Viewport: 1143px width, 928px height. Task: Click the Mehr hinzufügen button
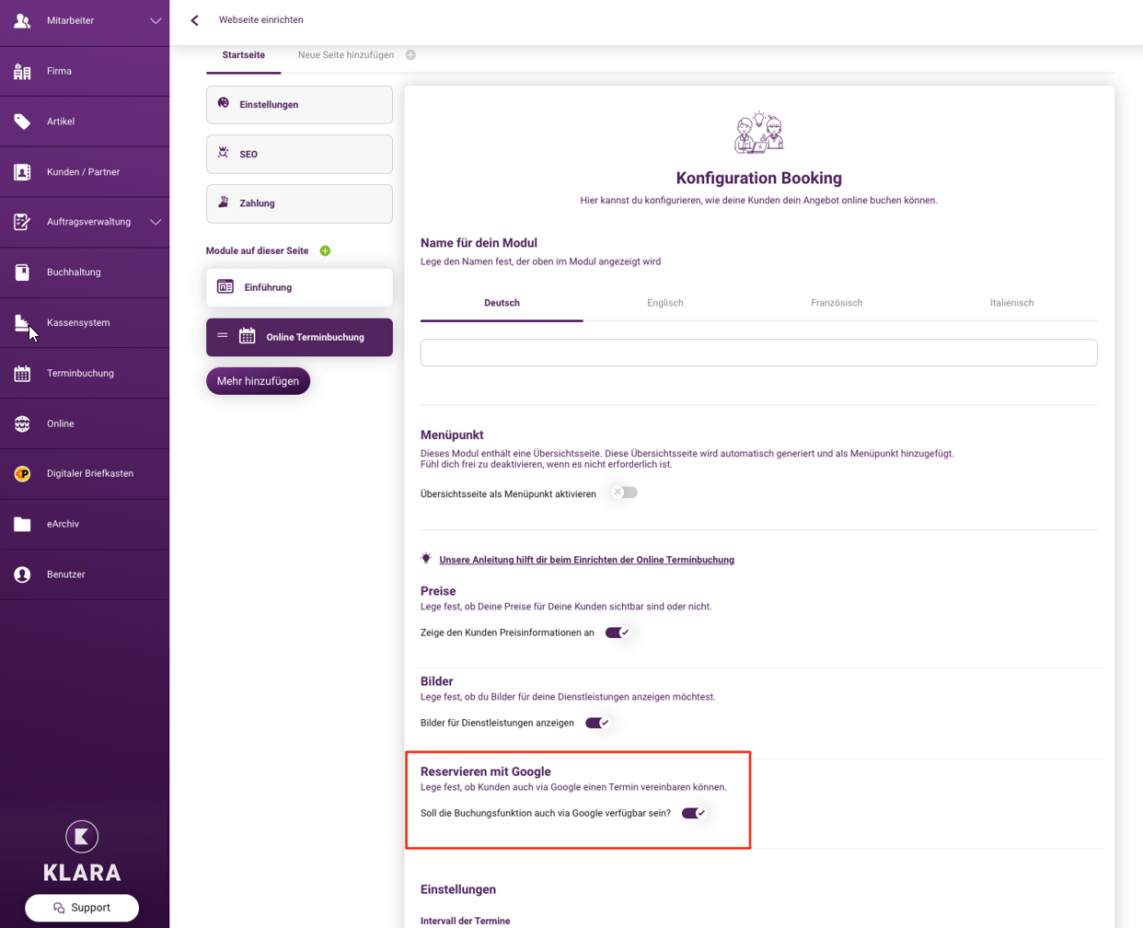point(258,381)
